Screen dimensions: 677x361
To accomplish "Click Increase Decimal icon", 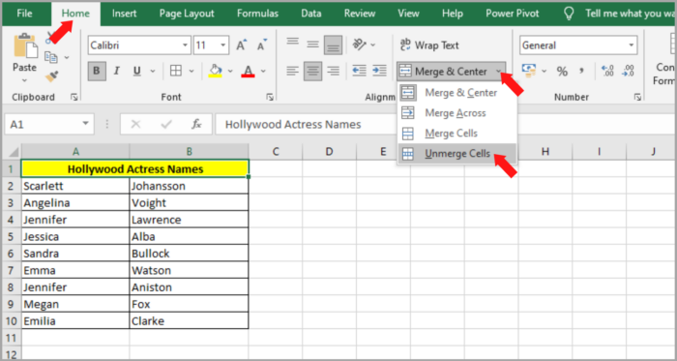I will pos(607,71).
